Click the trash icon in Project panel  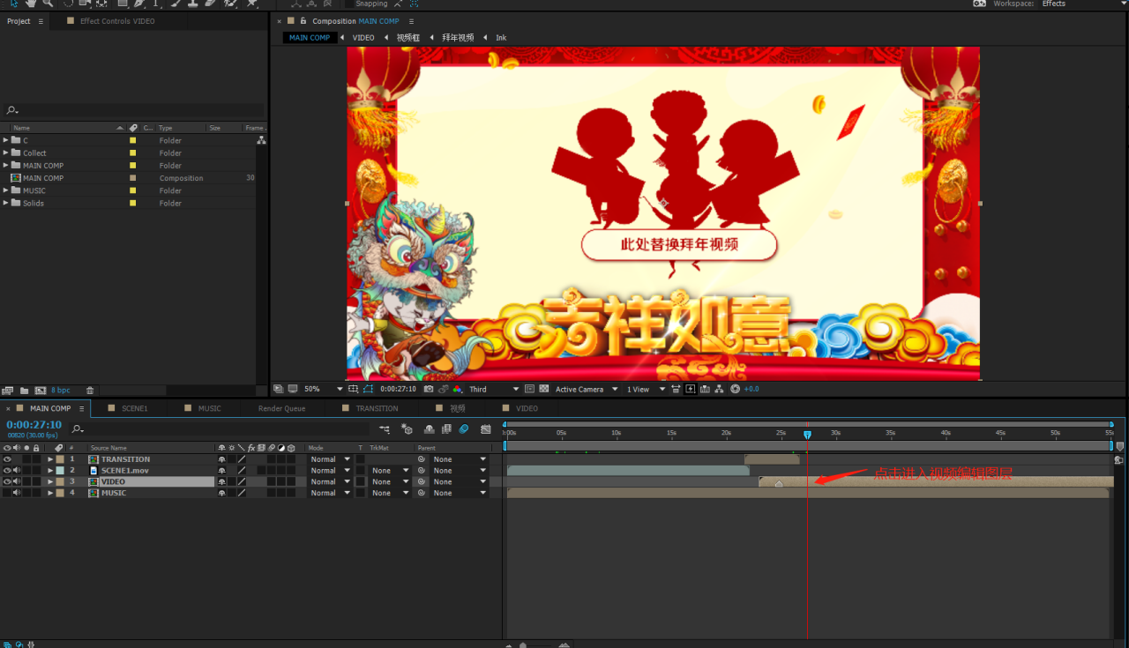(x=90, y=391)
